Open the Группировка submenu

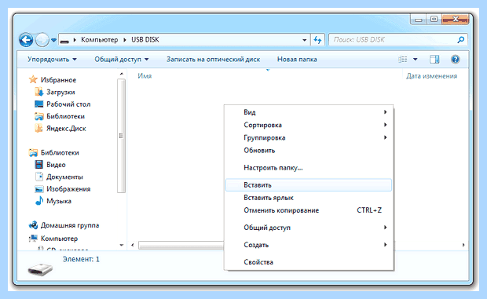[309, 137]
